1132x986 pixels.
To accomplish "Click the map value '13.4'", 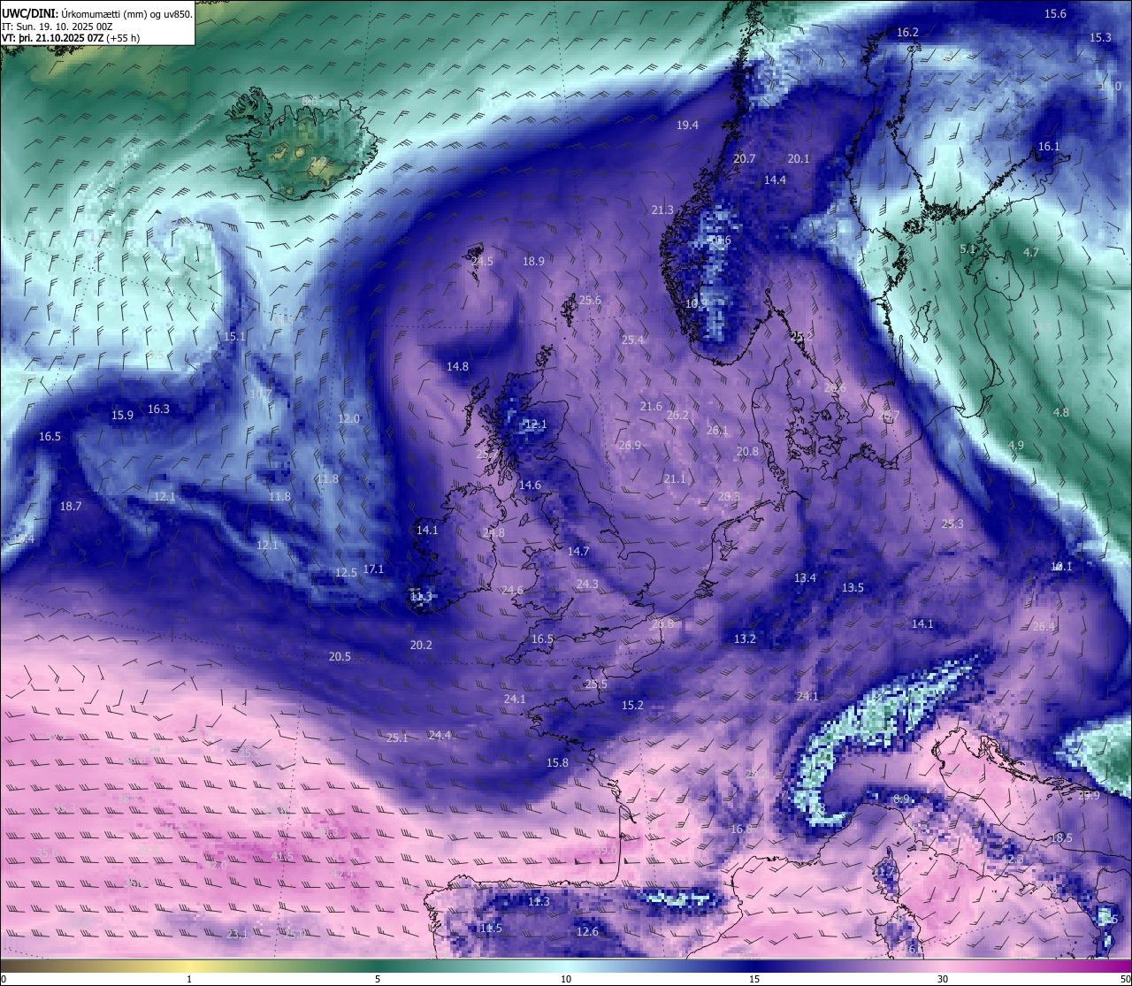I will click(805, 577).
